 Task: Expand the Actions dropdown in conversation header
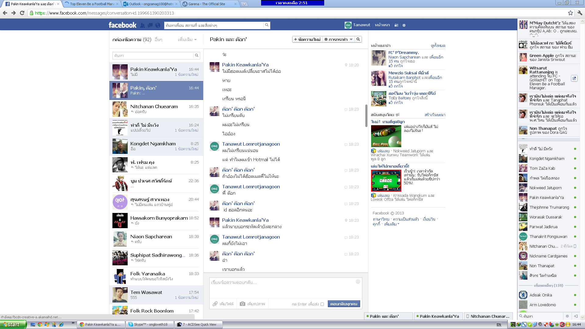339,39
